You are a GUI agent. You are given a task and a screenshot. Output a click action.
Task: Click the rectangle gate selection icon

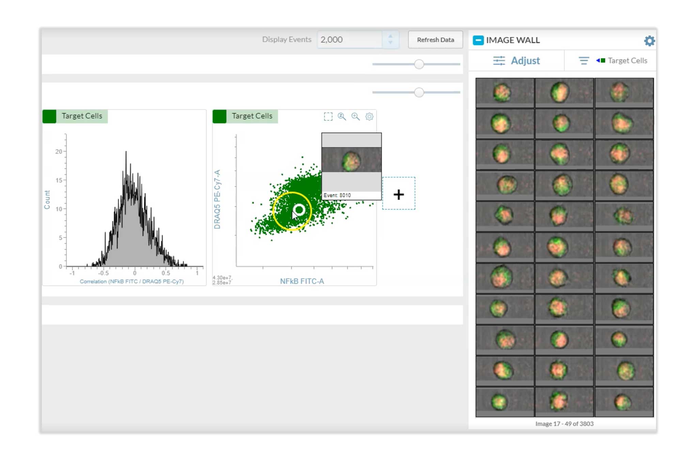tap(328, 117)
